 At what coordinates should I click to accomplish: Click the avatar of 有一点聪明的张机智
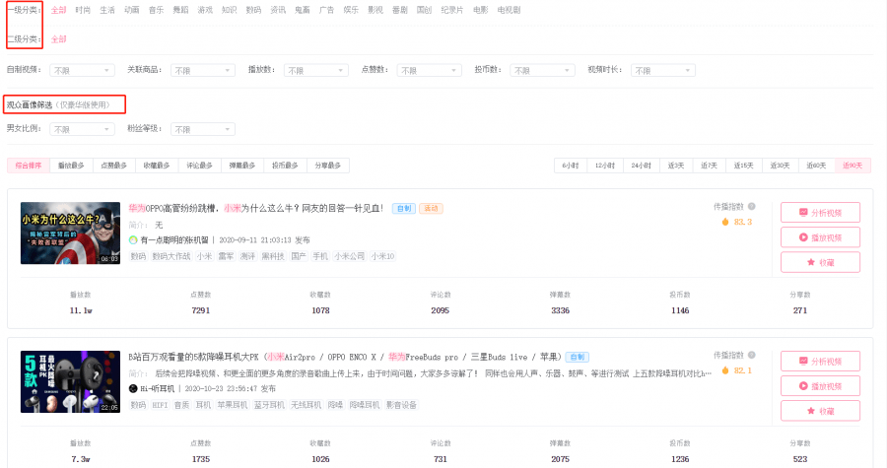click(133, 239)
